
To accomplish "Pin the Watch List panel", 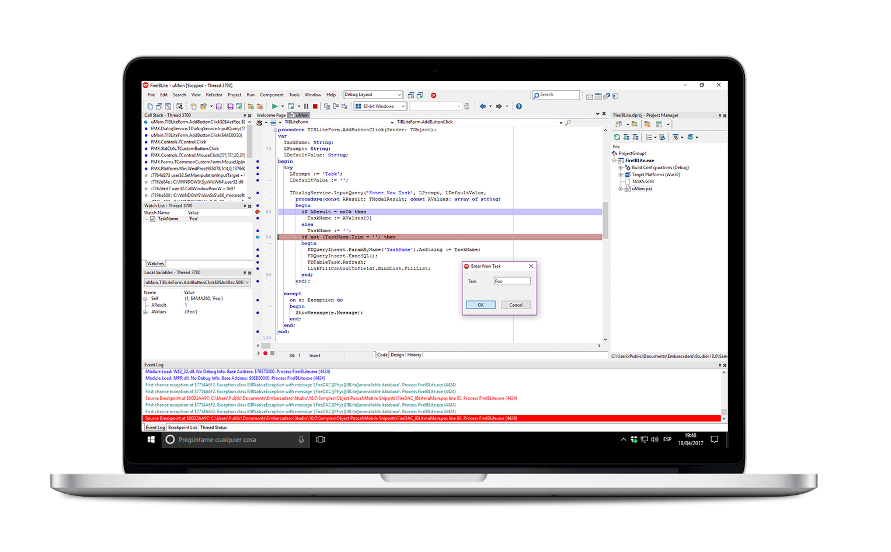I will (x=245, y=206).
